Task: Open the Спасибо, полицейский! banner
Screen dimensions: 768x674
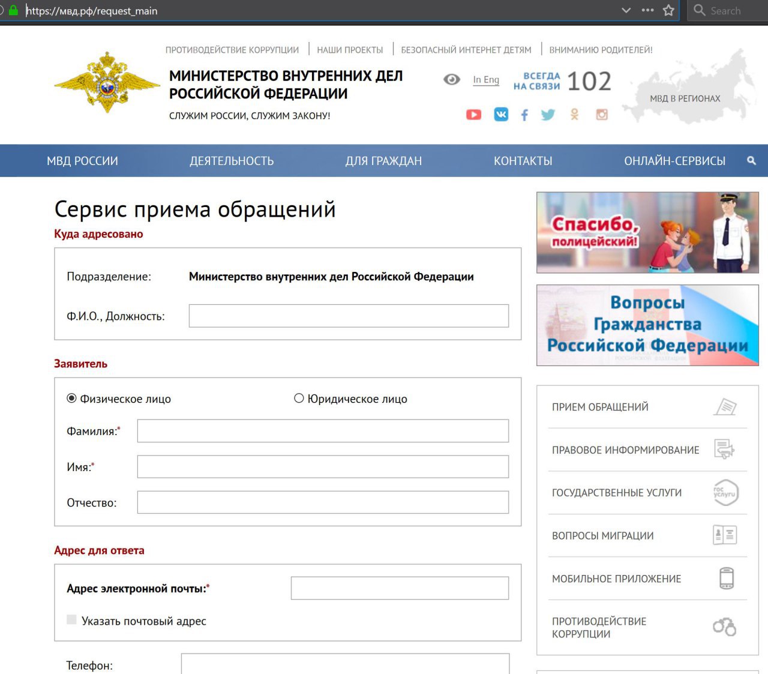Action: [x=647, y=233]
